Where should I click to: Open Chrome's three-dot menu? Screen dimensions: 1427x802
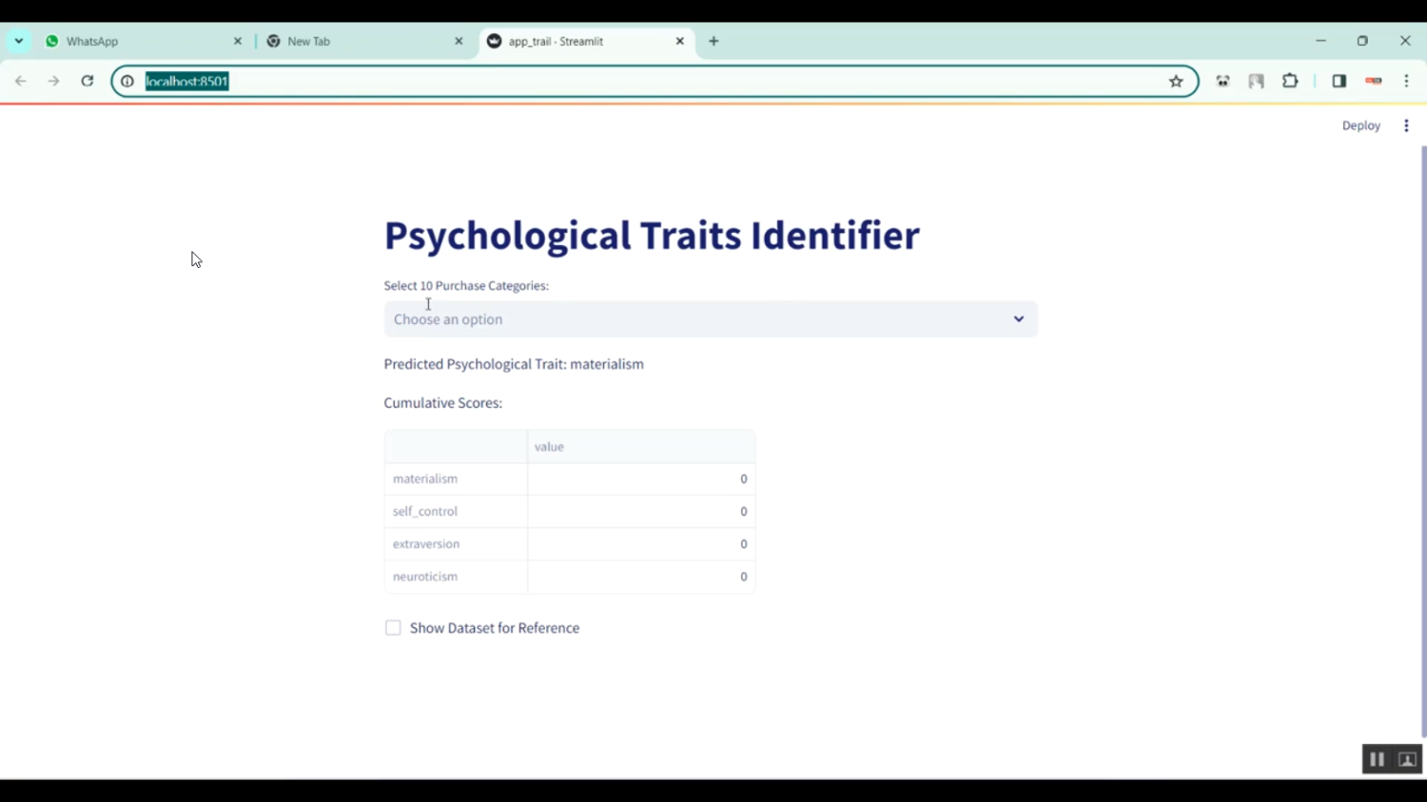1406,82
